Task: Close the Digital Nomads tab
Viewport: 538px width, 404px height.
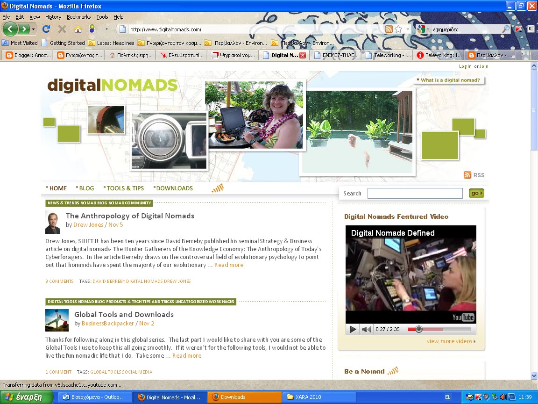Action: click(x=303, y=55)
